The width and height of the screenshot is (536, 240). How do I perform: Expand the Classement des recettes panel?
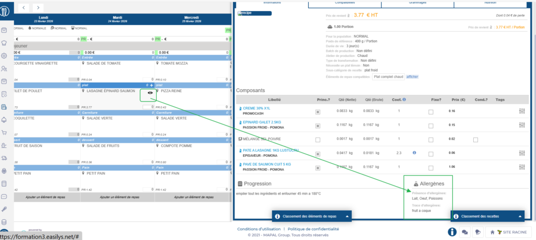(487, 216)
